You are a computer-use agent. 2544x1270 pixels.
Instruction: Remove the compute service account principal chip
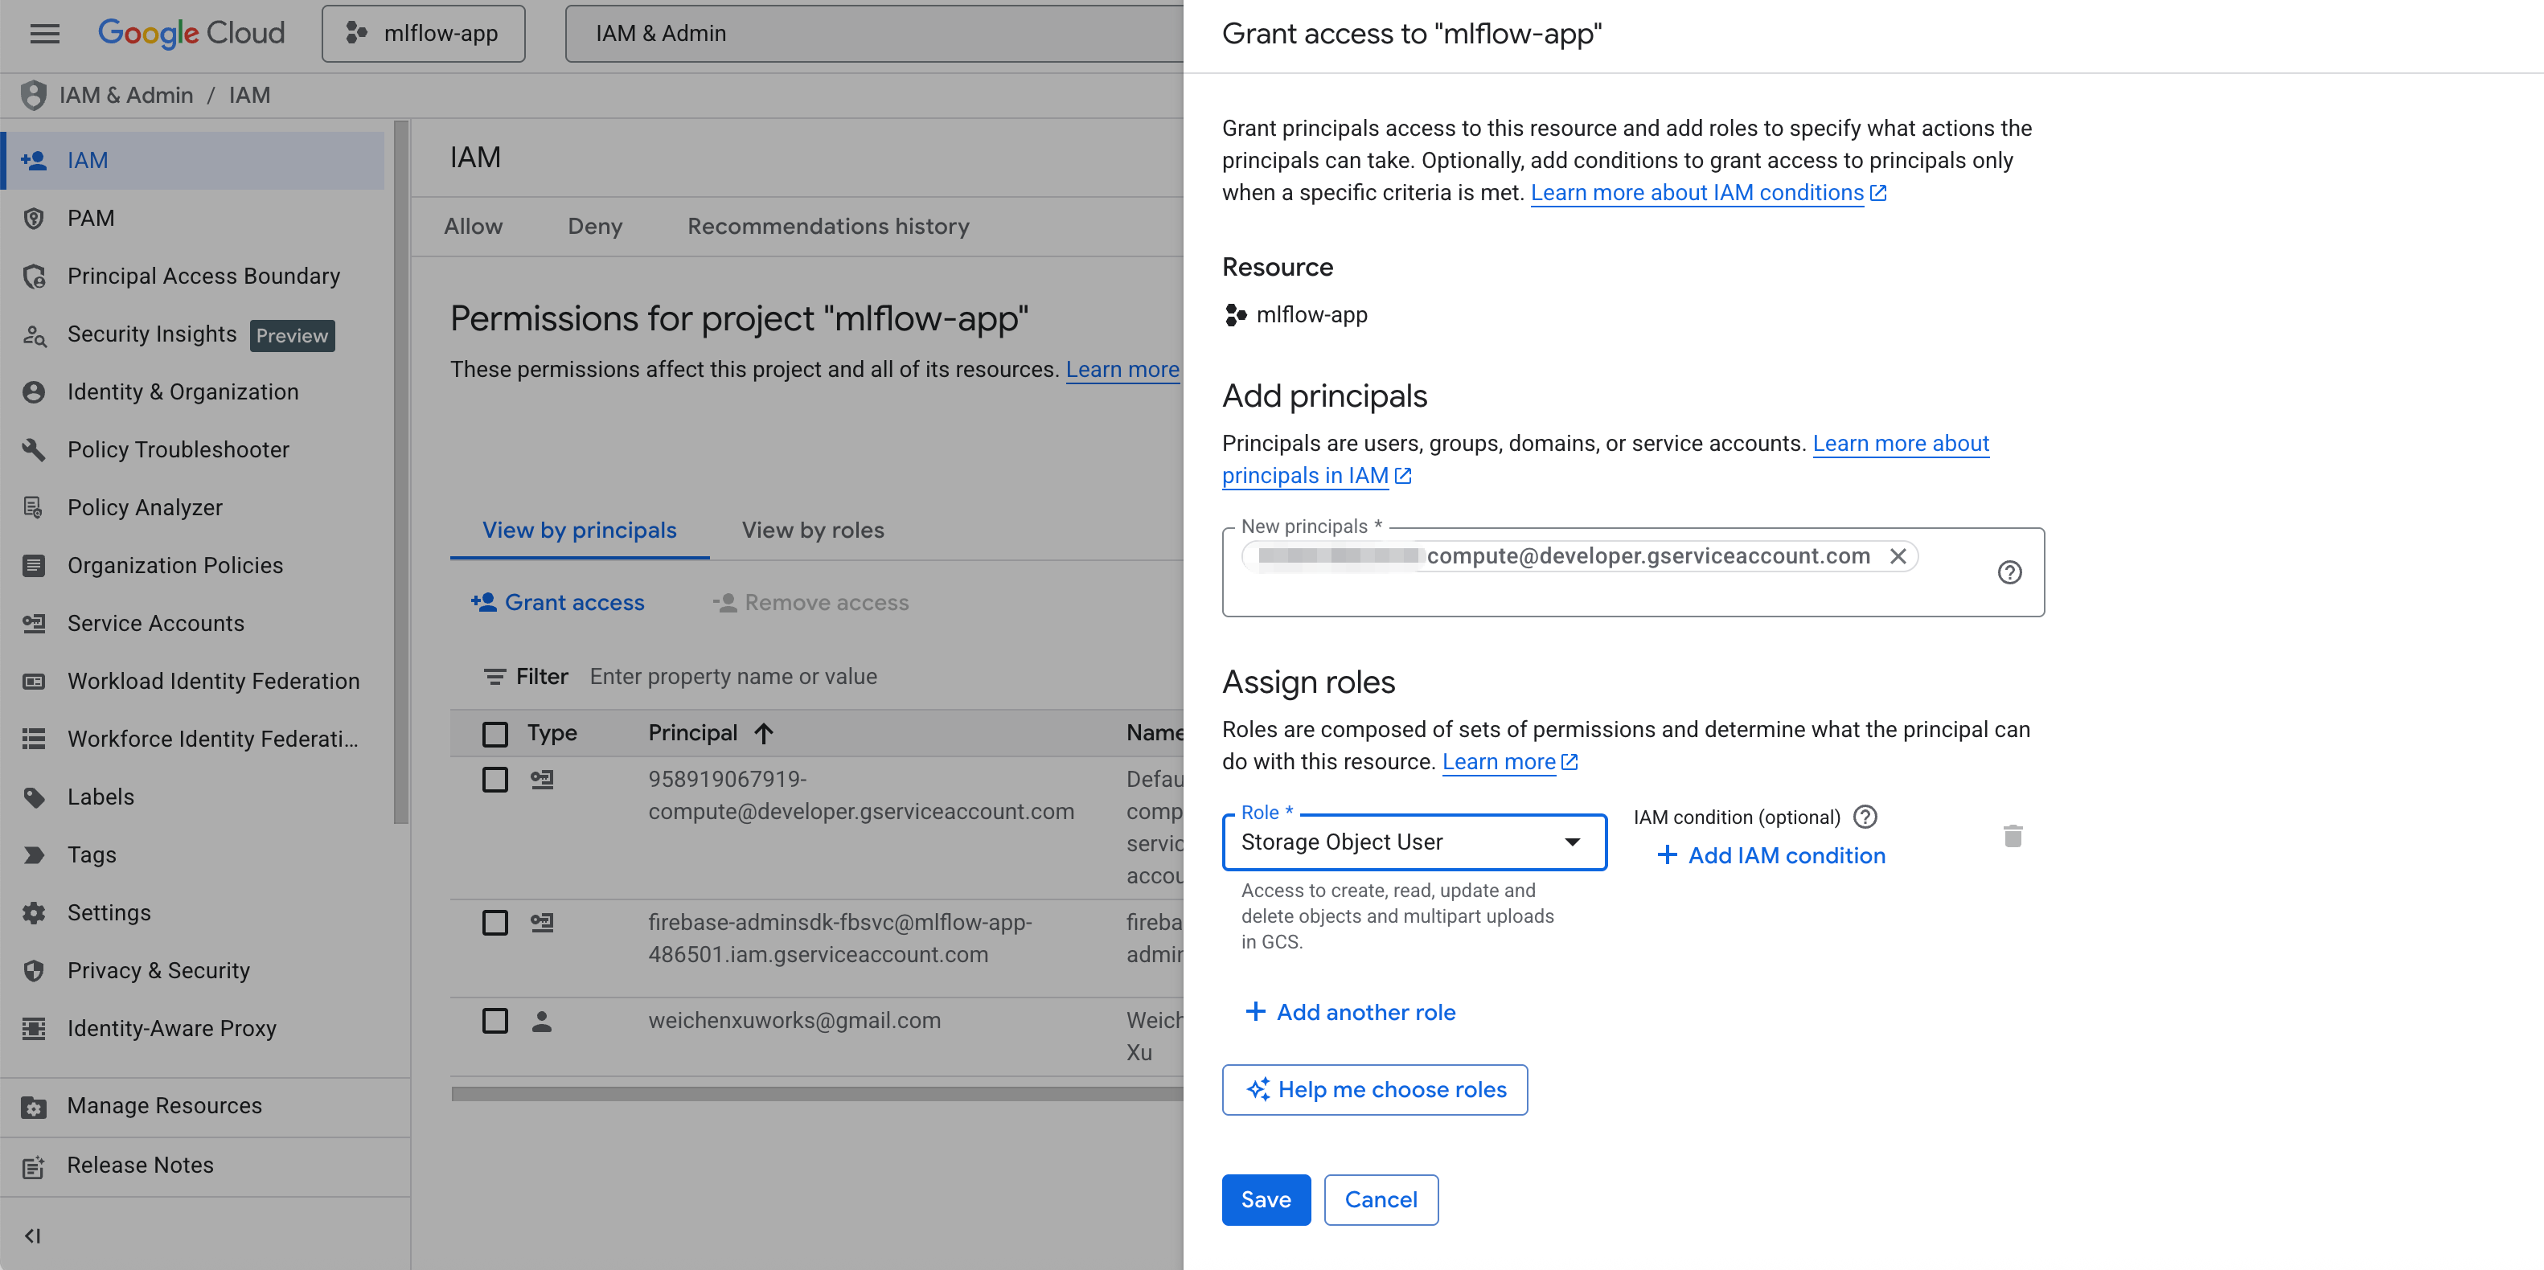(x=1897, y=556)
